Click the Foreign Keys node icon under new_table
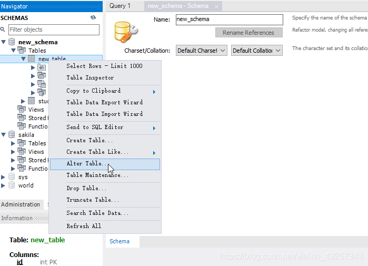This screenshot has width=368, height=266. [42, 84]
